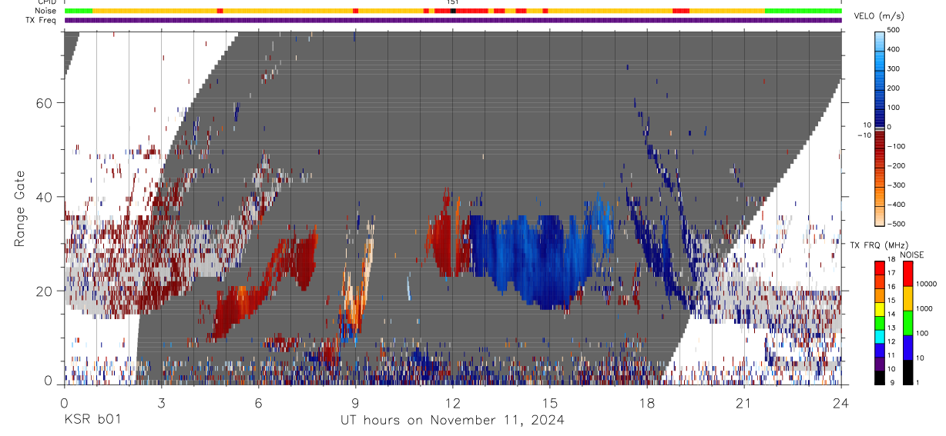Click the '1000' label beside the NOISE legend
The image size is (946, 436).
tap(926, 309)
